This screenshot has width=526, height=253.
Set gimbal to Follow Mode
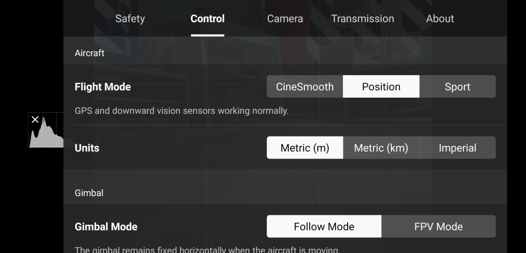[324, 227]
